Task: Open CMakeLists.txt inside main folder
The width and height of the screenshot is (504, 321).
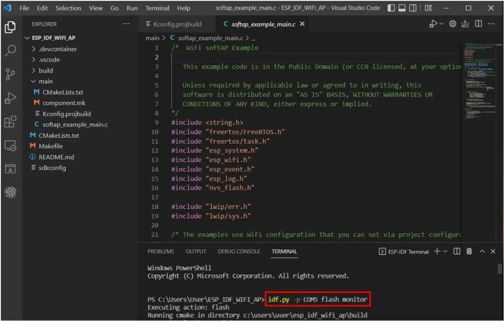Action: (x=80, y=92)
